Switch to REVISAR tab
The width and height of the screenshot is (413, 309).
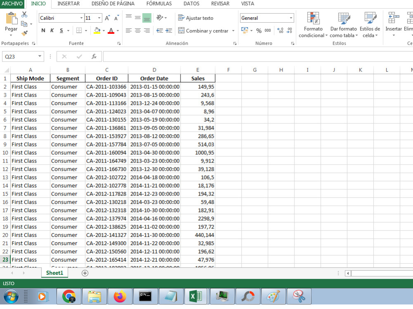[x=220, y=4]
